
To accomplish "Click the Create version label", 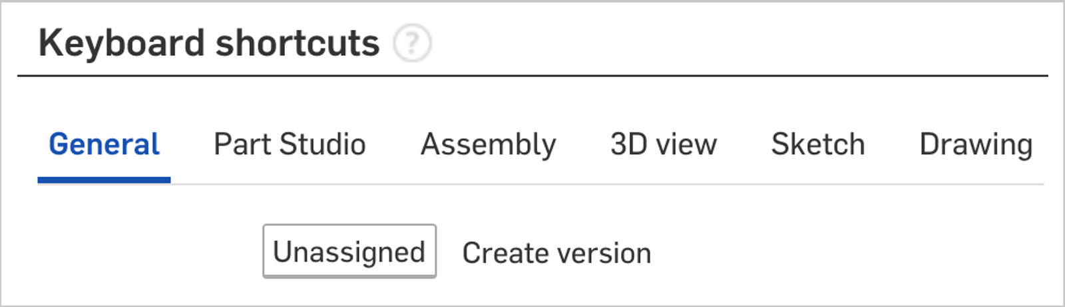I will 556,253.
